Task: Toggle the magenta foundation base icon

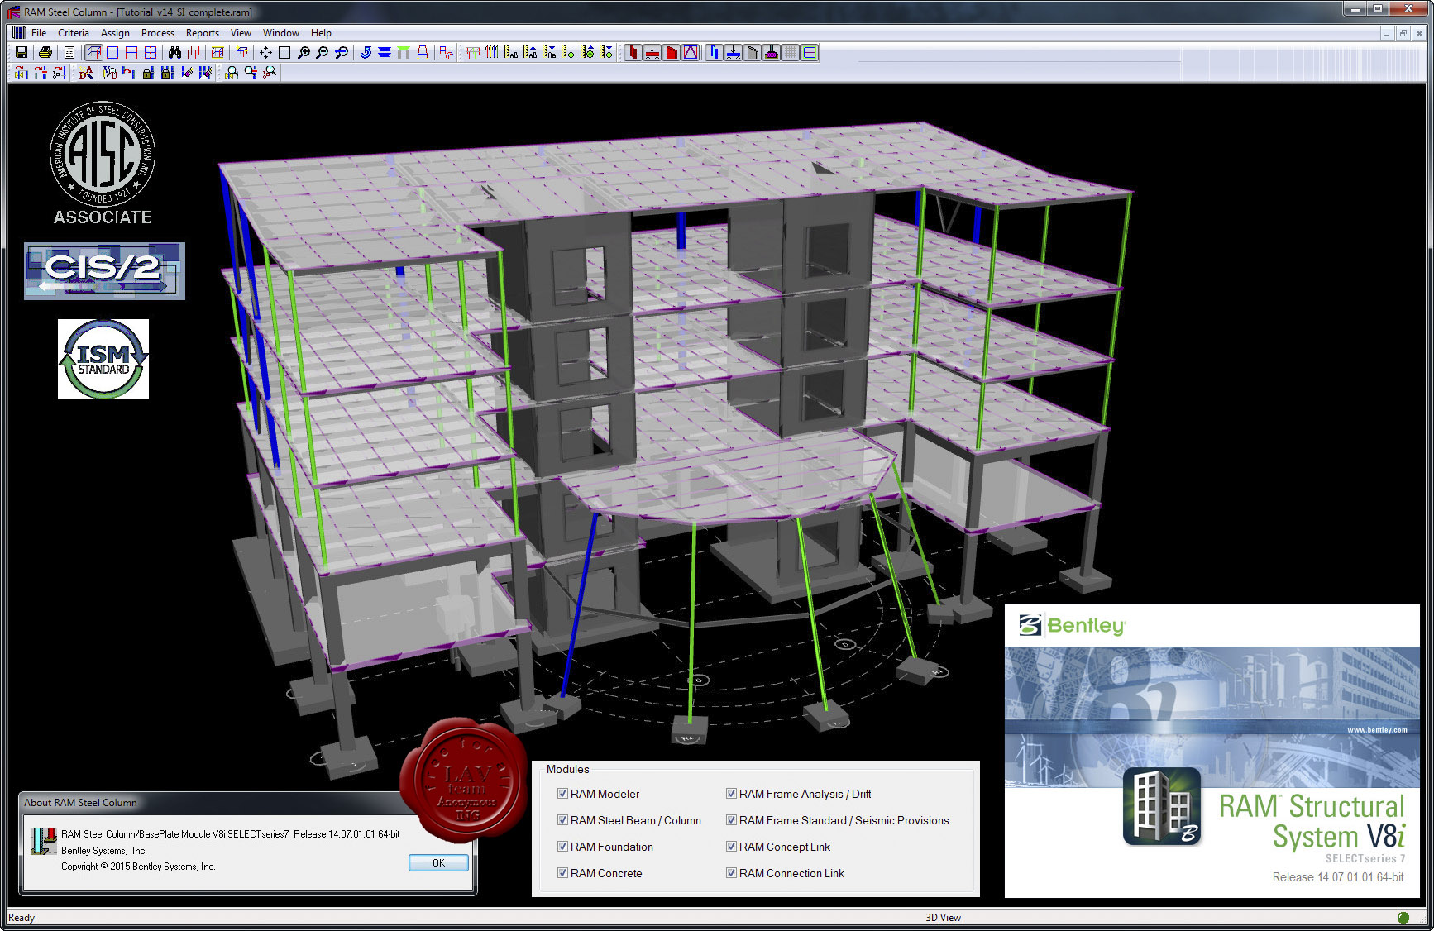Action: click(772, 52)
